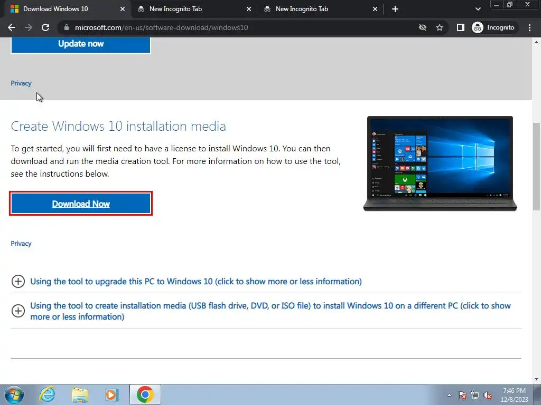Expand the create installation media plus icon

pyautogui.click(x=18, y=311)
